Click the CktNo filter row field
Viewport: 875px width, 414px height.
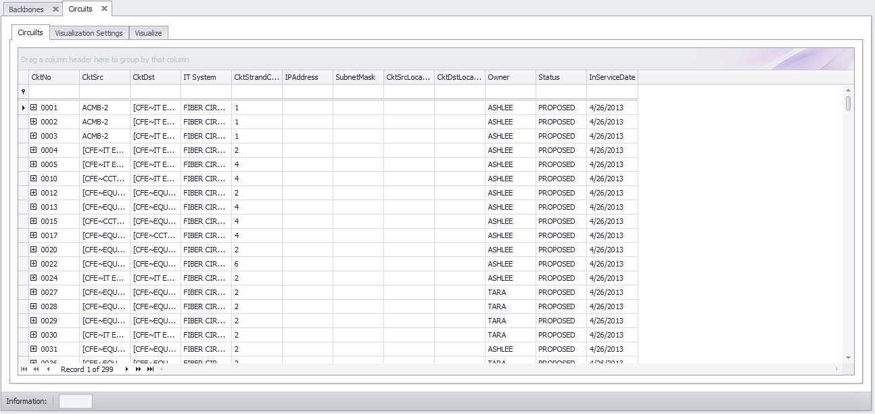coord(53,91)
